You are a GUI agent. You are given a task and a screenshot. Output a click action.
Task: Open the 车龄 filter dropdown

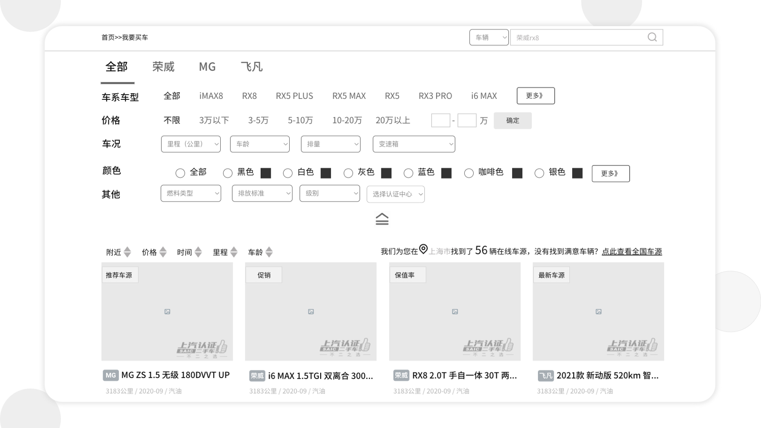coord(260,144)
